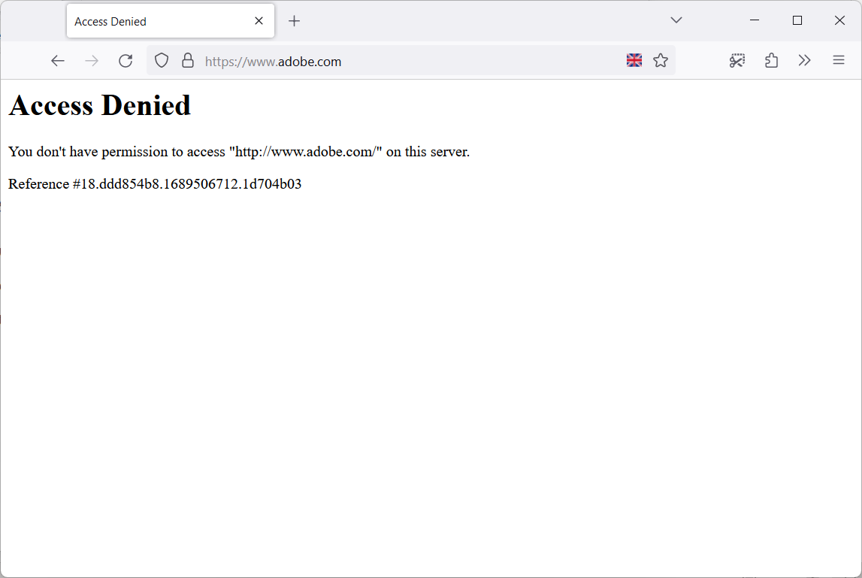Viewport: 862px width, 578px height.
Task: Open the tracking protection shield panel
Action: (162, 61)
